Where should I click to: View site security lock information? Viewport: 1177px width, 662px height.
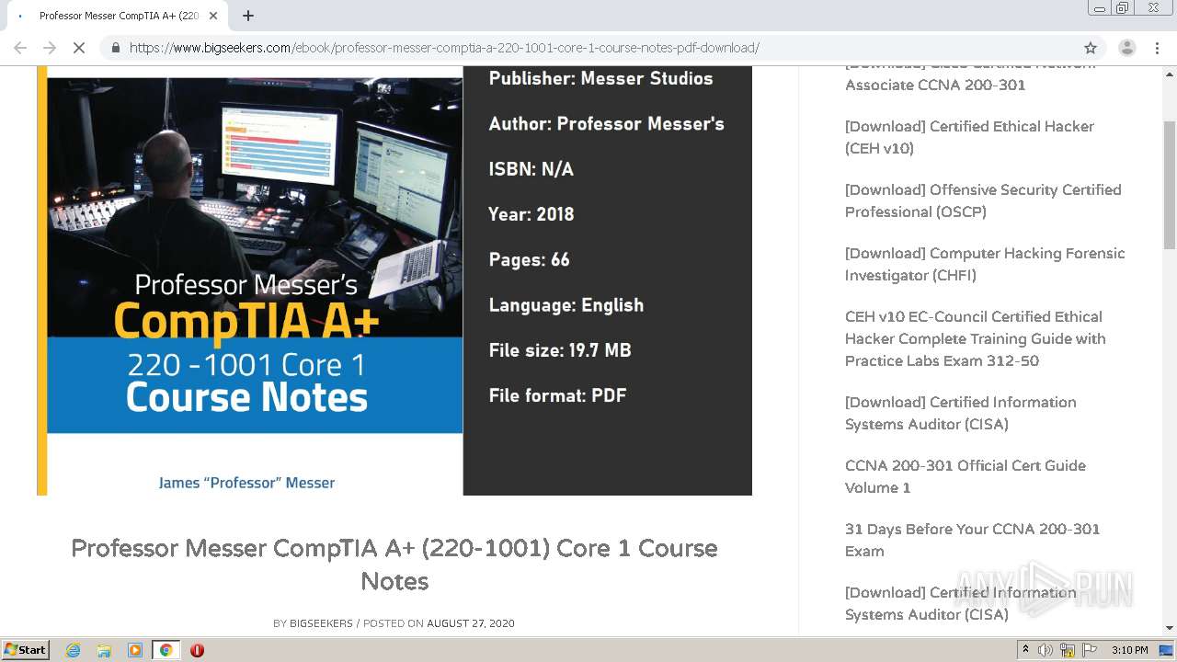[115, 48]
